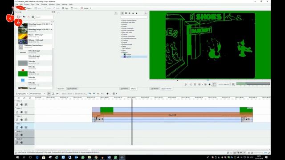Click the favorite effects star icon
This screenshot has height=160, width=285.
[x=107, y=94]
